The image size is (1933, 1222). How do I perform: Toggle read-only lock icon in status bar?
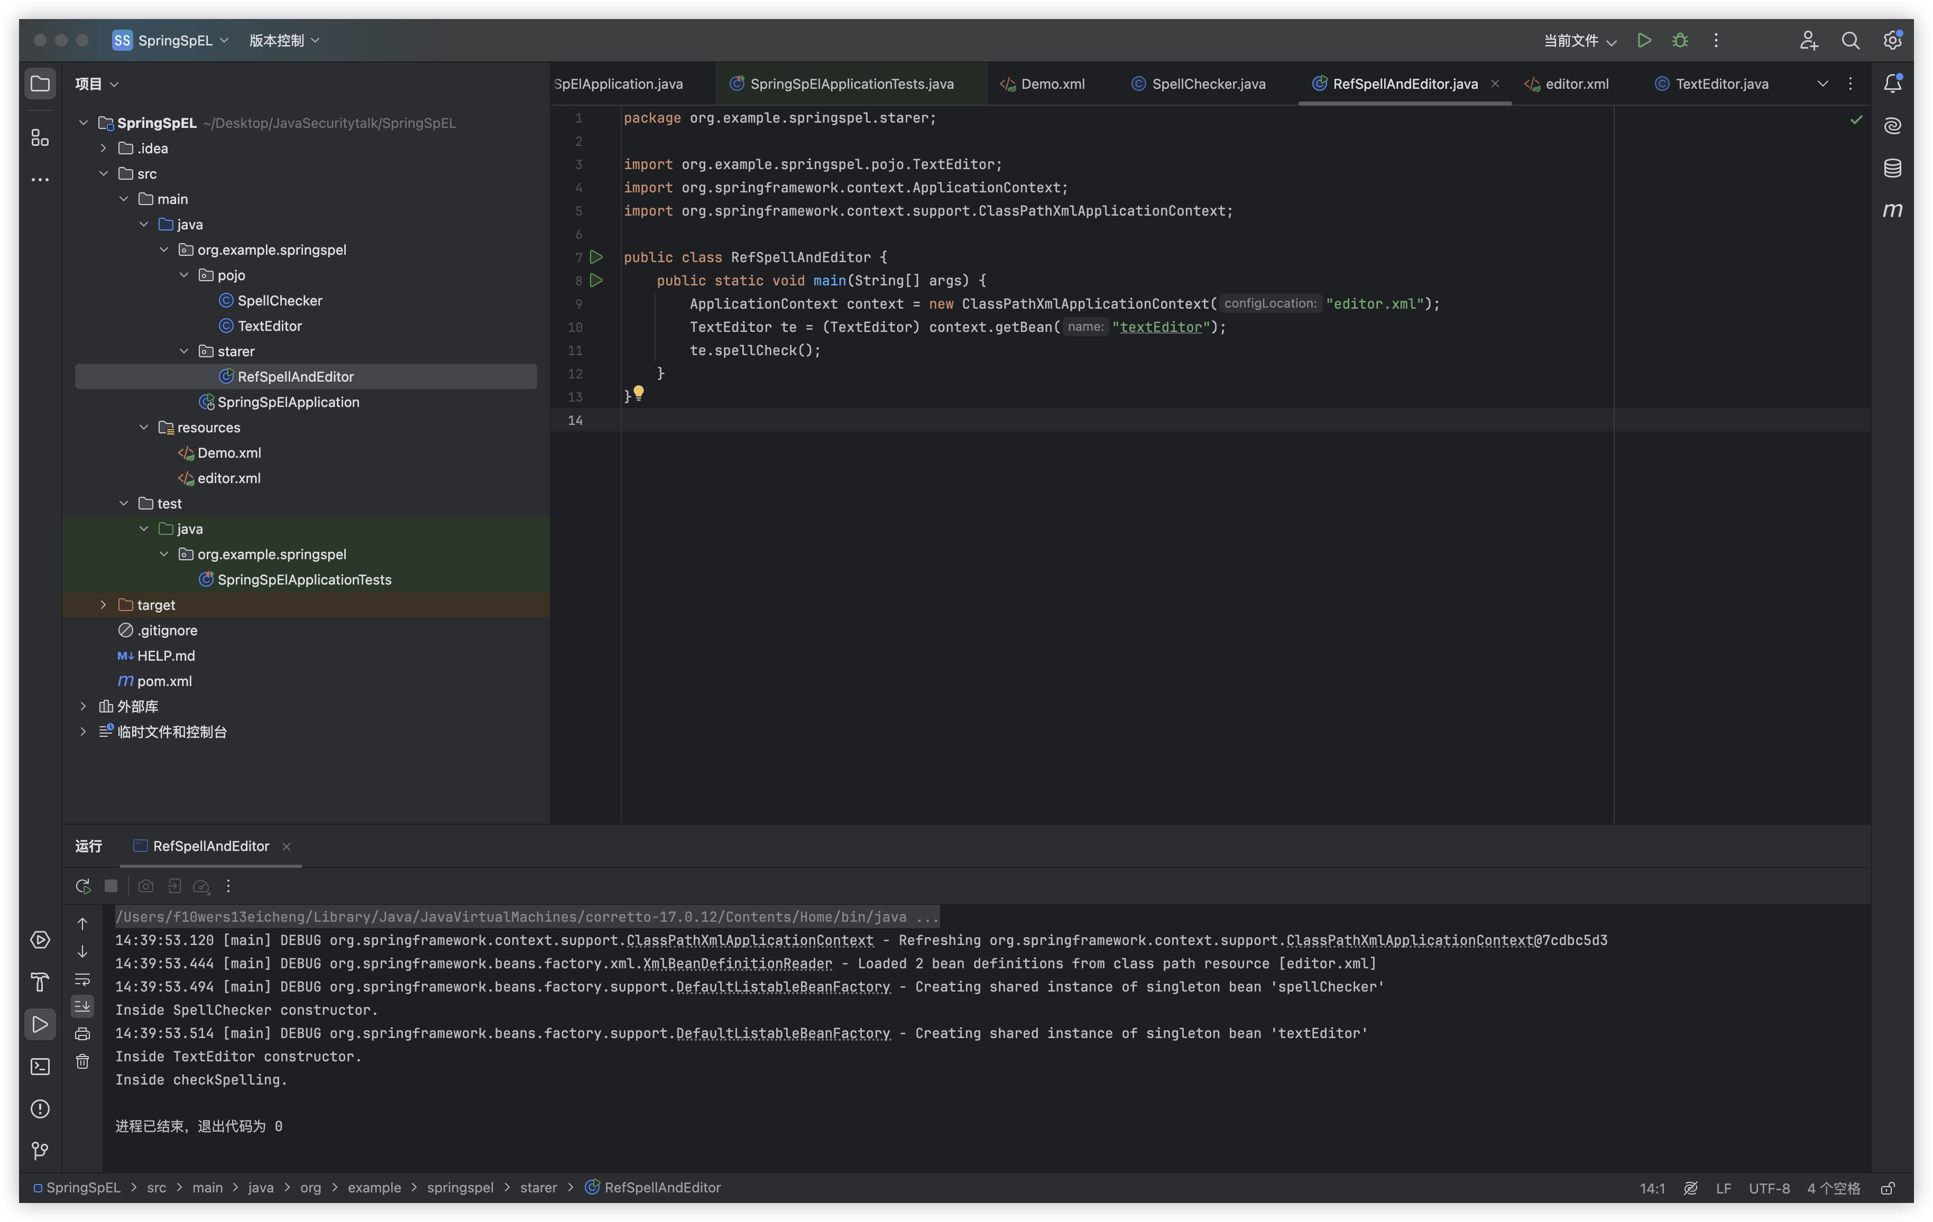tap(1888, 1188)
